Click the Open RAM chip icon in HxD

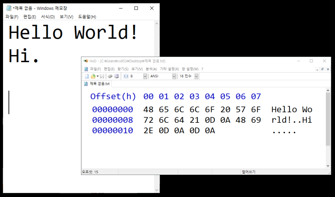point(110,76)
